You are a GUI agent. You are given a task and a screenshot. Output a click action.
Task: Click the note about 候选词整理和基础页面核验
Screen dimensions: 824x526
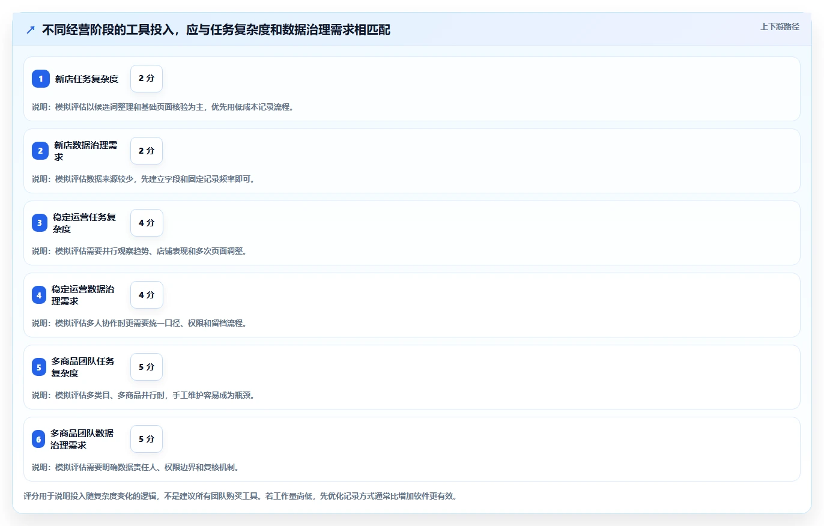(163, 107)
